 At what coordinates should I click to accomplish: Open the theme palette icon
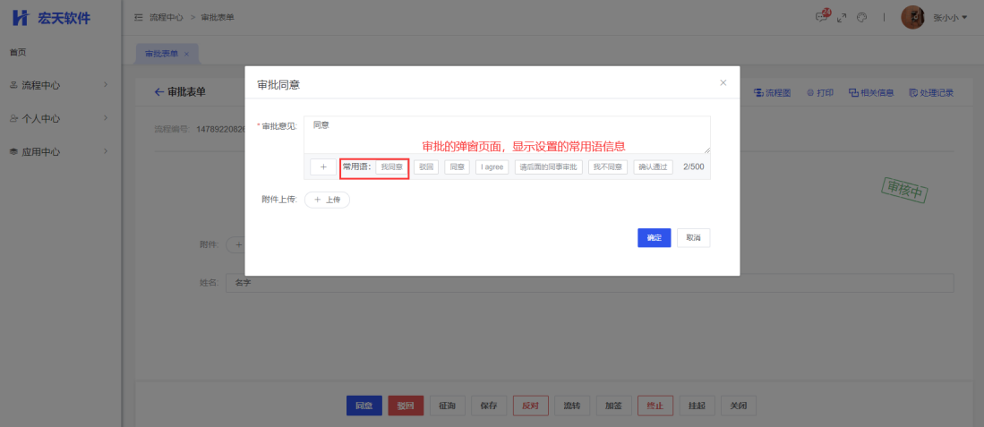point(861,17)
